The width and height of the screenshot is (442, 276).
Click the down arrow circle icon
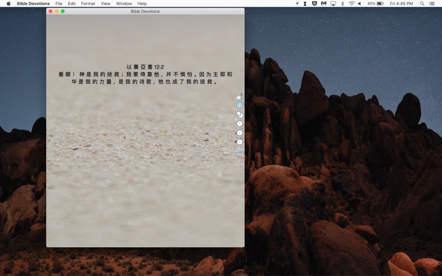(x=239, y=132)
